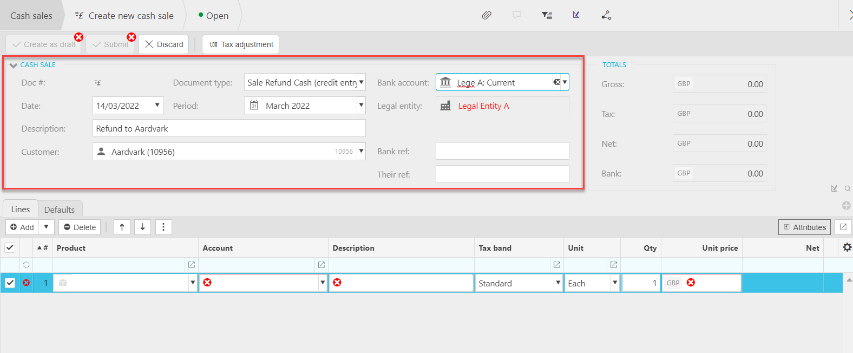853x353 pixels.
Task: Move line up with the up arrow
Action: (122, 227)
